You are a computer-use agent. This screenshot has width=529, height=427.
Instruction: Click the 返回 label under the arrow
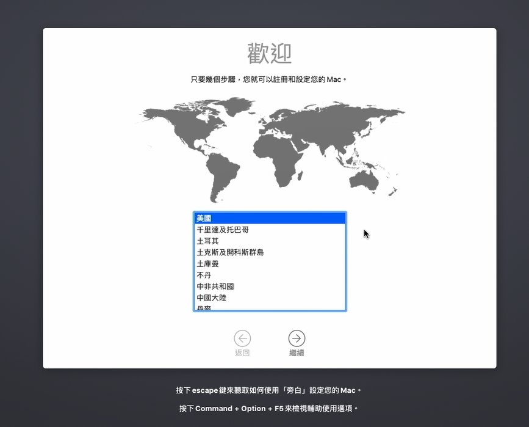pos(242,353)
